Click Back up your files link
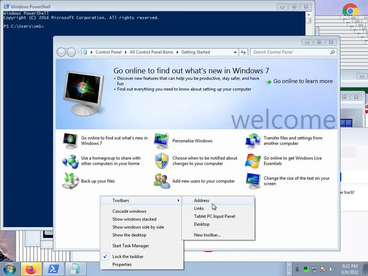The image size is (368, 276). 98,181
